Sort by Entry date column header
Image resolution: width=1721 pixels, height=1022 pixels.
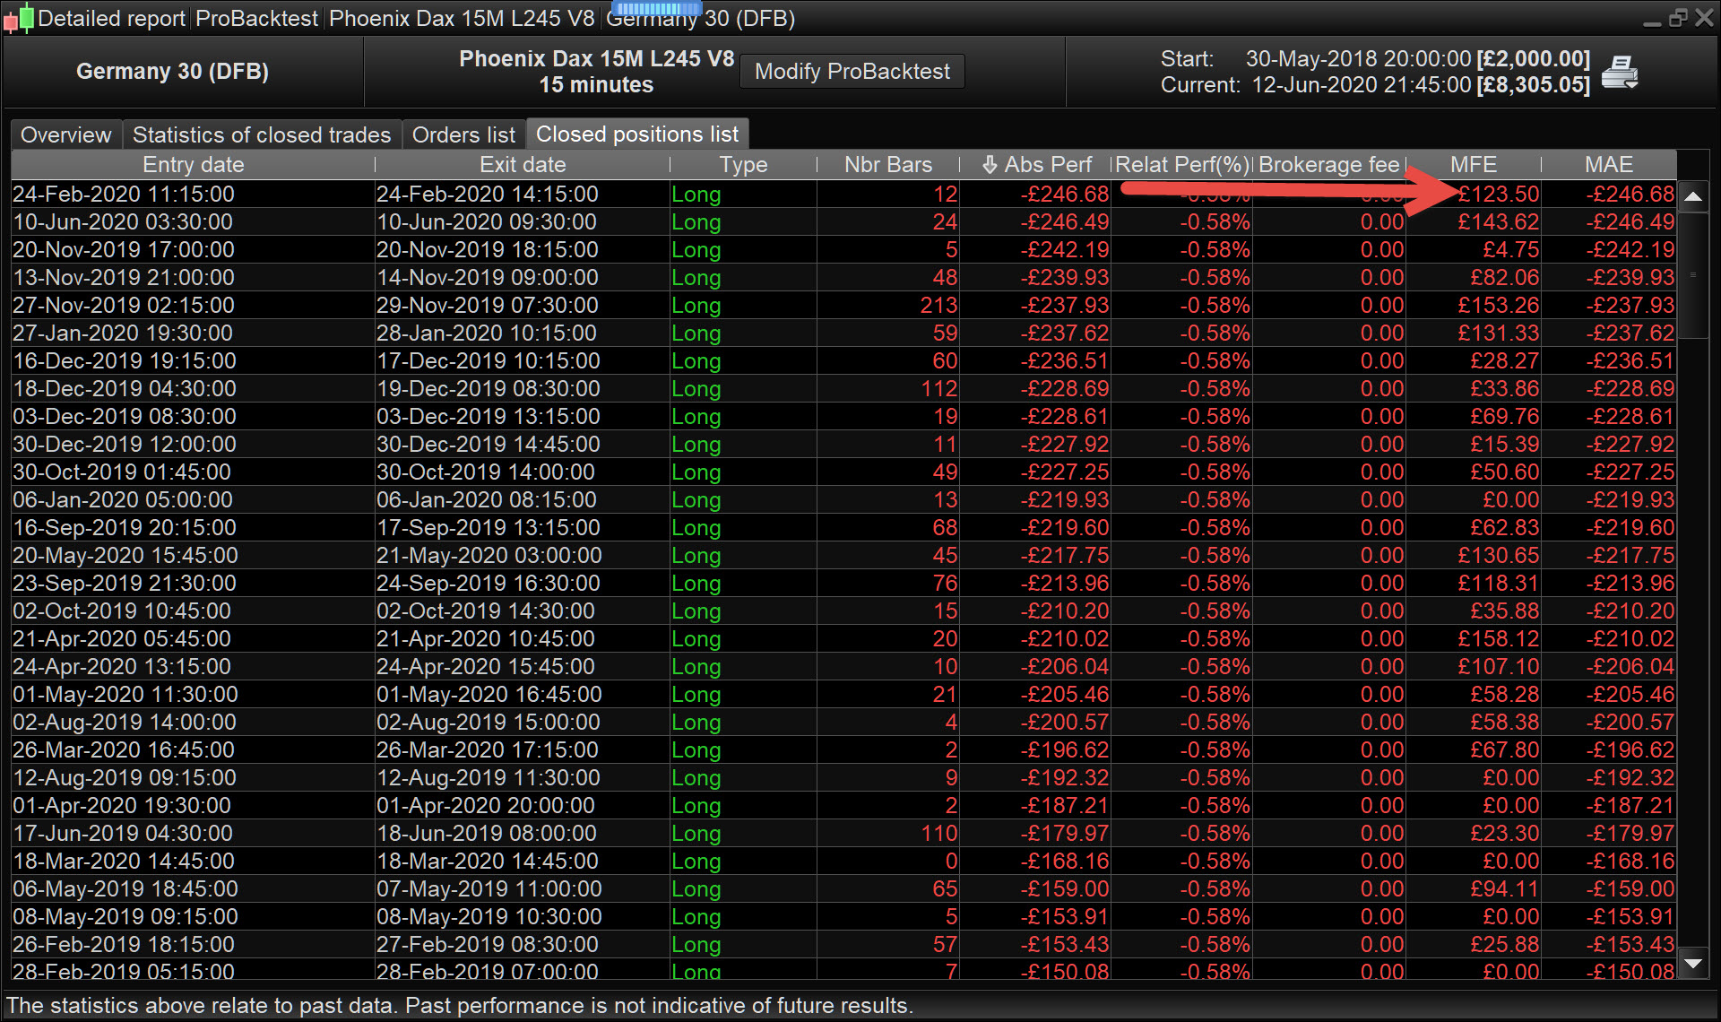(193, 165)
